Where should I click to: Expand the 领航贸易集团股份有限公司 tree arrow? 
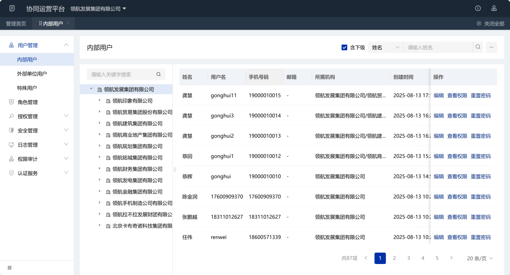pyautogui.click(x=100, y=112)
